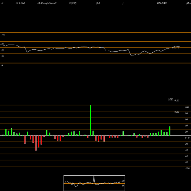Click the 70 label on RSI axis

(3, 44)
